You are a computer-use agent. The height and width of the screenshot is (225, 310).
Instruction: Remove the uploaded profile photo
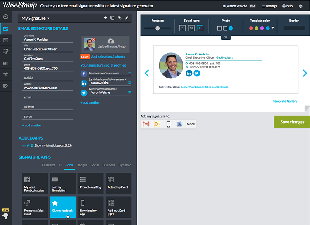tap(94, 40)
